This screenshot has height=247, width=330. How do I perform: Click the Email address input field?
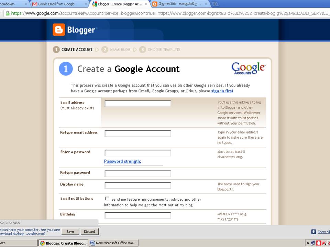tap(137, 104)
